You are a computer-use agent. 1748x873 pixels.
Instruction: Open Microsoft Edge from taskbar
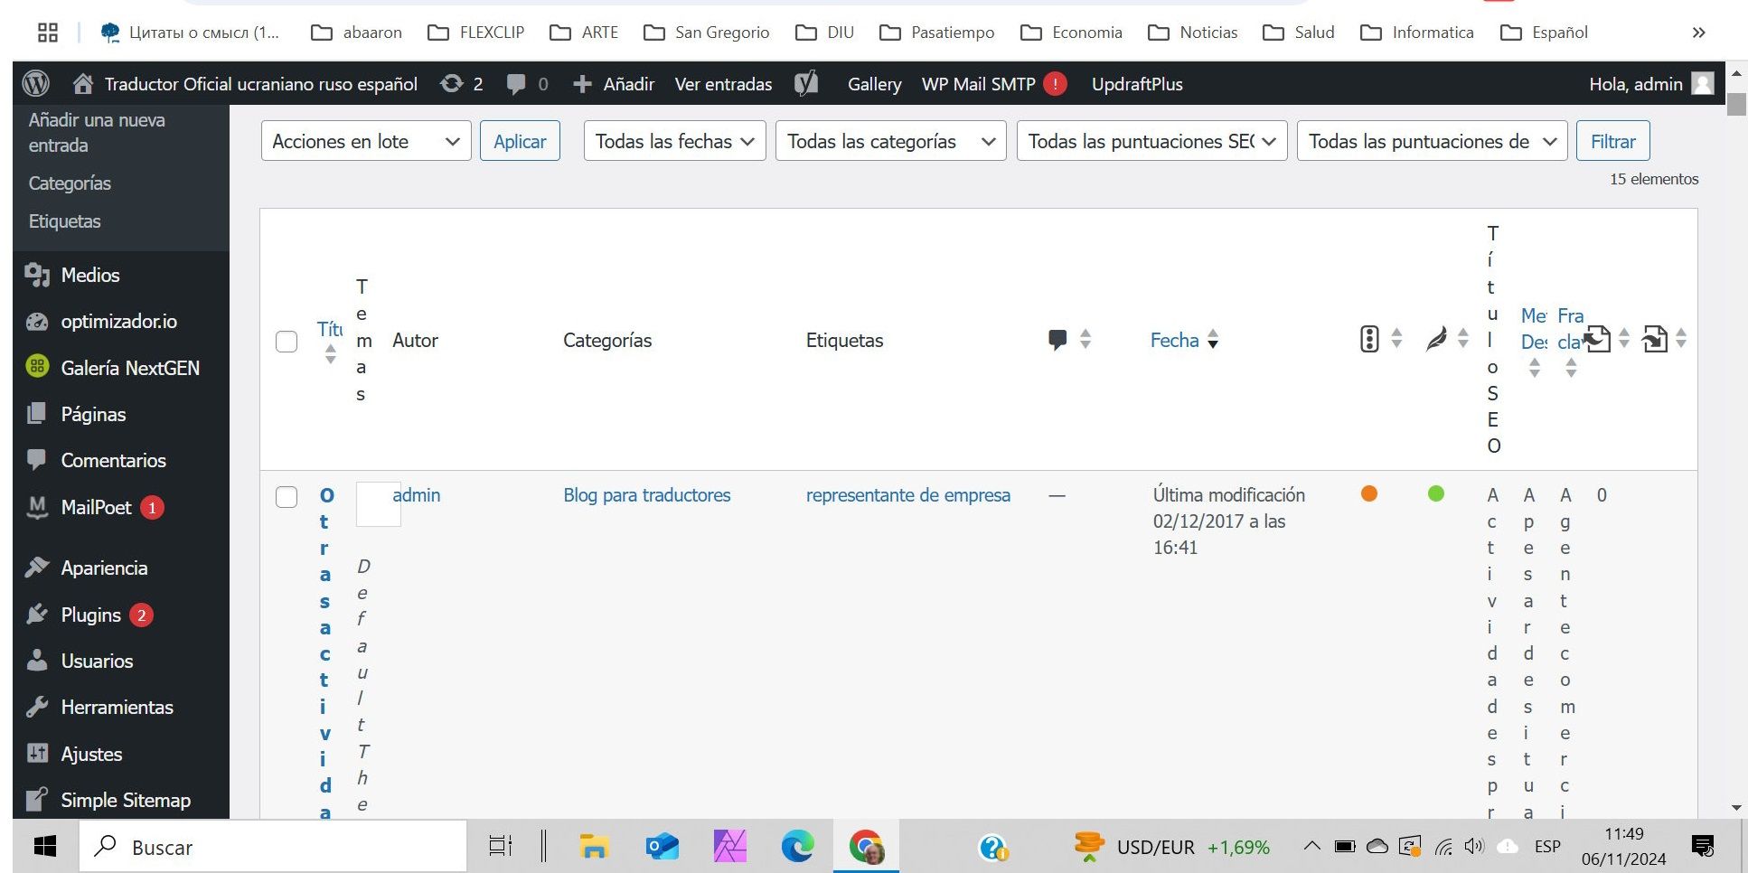pyautogui.click(x=797, y=847)
